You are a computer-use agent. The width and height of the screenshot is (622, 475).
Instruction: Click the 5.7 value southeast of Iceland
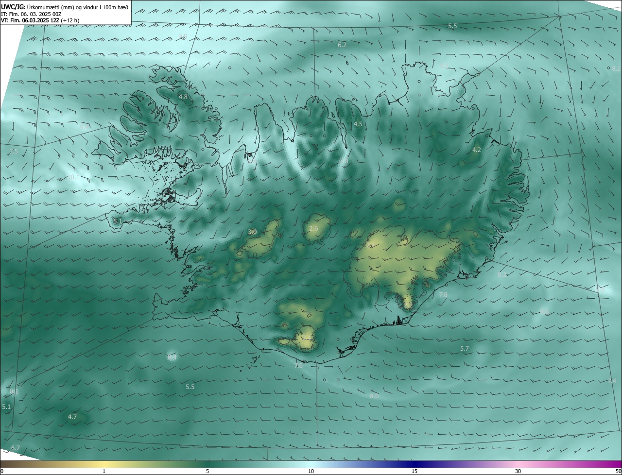point(465,349)
